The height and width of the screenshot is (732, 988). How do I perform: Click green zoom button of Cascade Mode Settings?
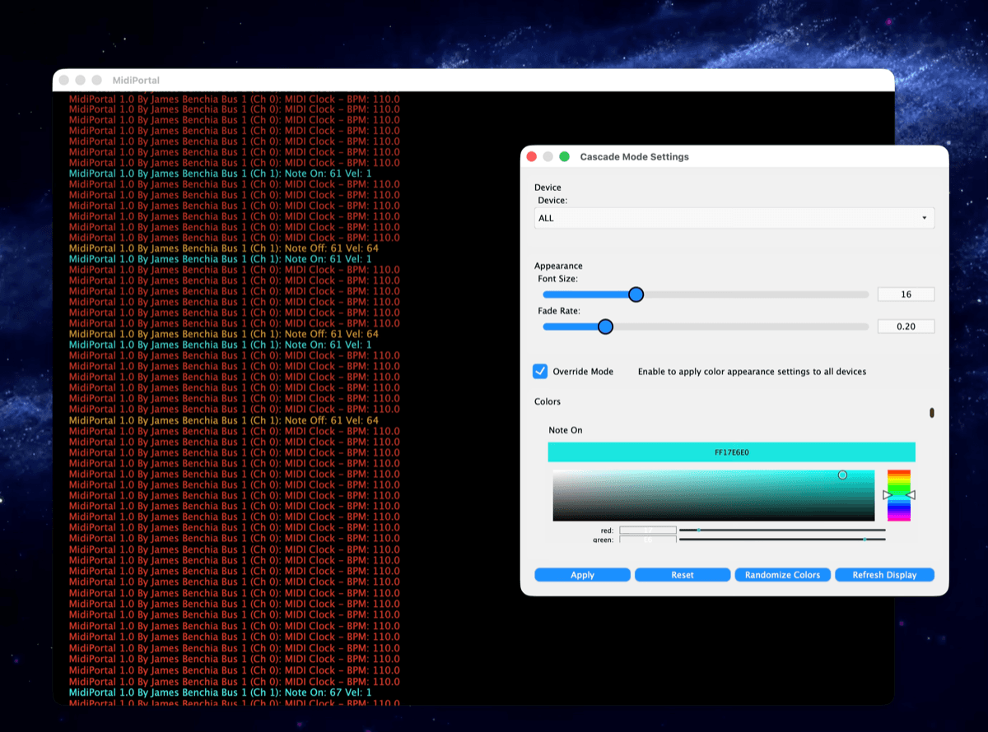pos(565,156)
